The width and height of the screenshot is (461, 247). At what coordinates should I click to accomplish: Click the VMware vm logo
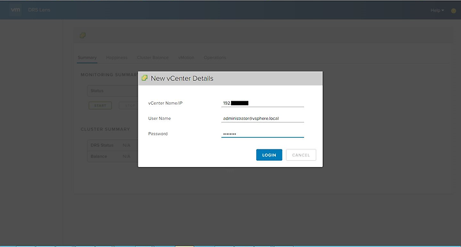click(x=15, y=10)
